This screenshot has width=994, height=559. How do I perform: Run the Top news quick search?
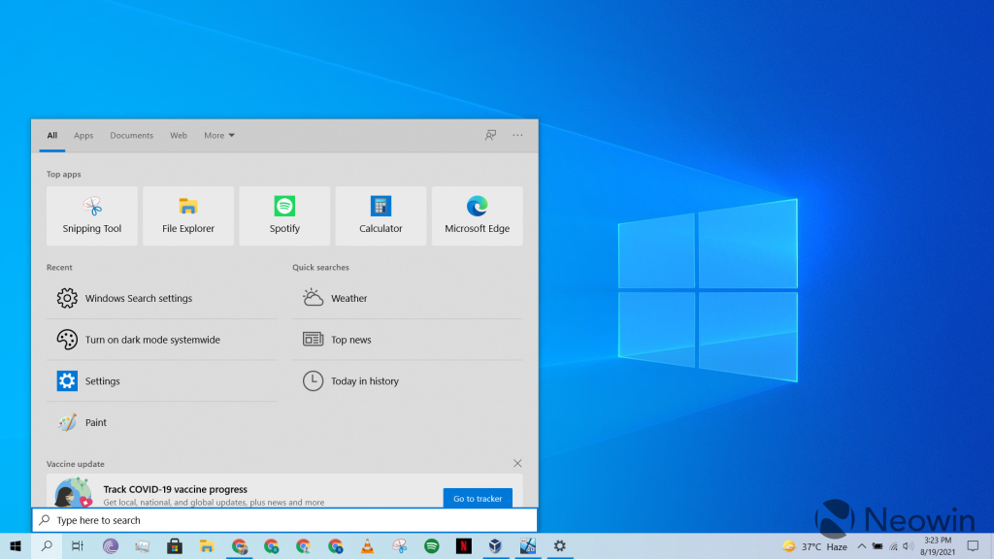click(x=408, y=340)
